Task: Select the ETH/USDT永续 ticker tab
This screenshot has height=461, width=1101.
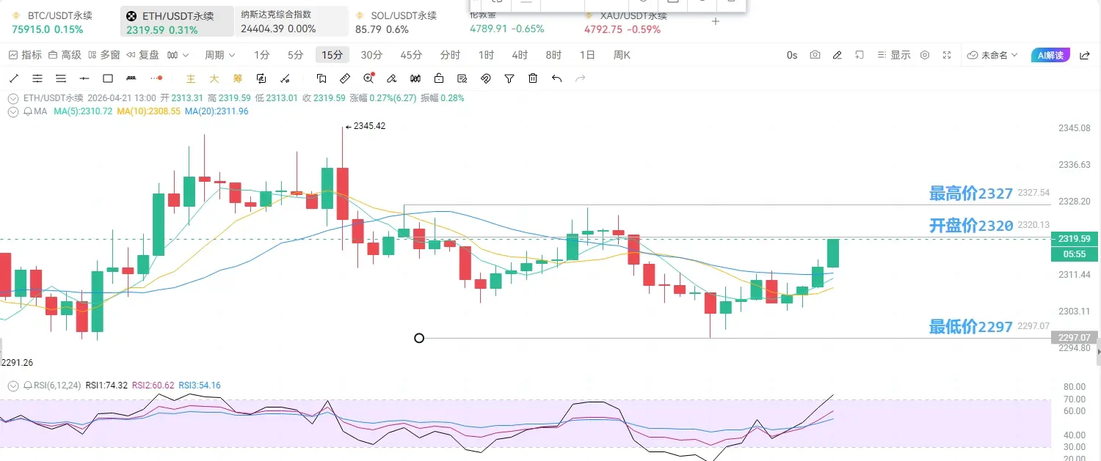Action: pyautogui.click(x=176, y=22)
